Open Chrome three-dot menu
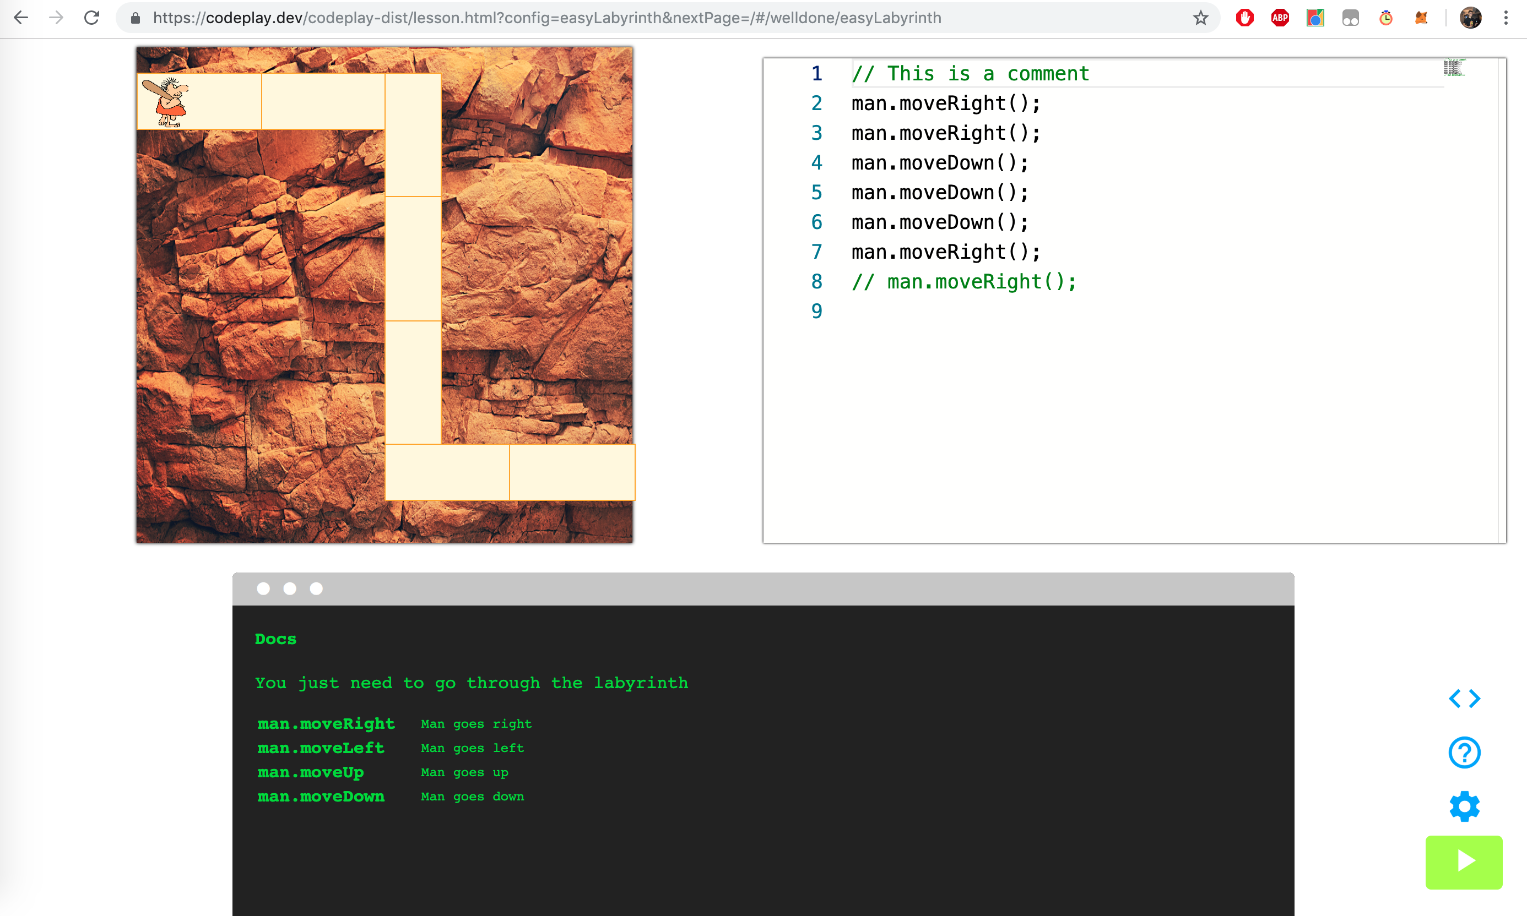The height and width of the screenshot is (916, 1527). coord(1506,18)
